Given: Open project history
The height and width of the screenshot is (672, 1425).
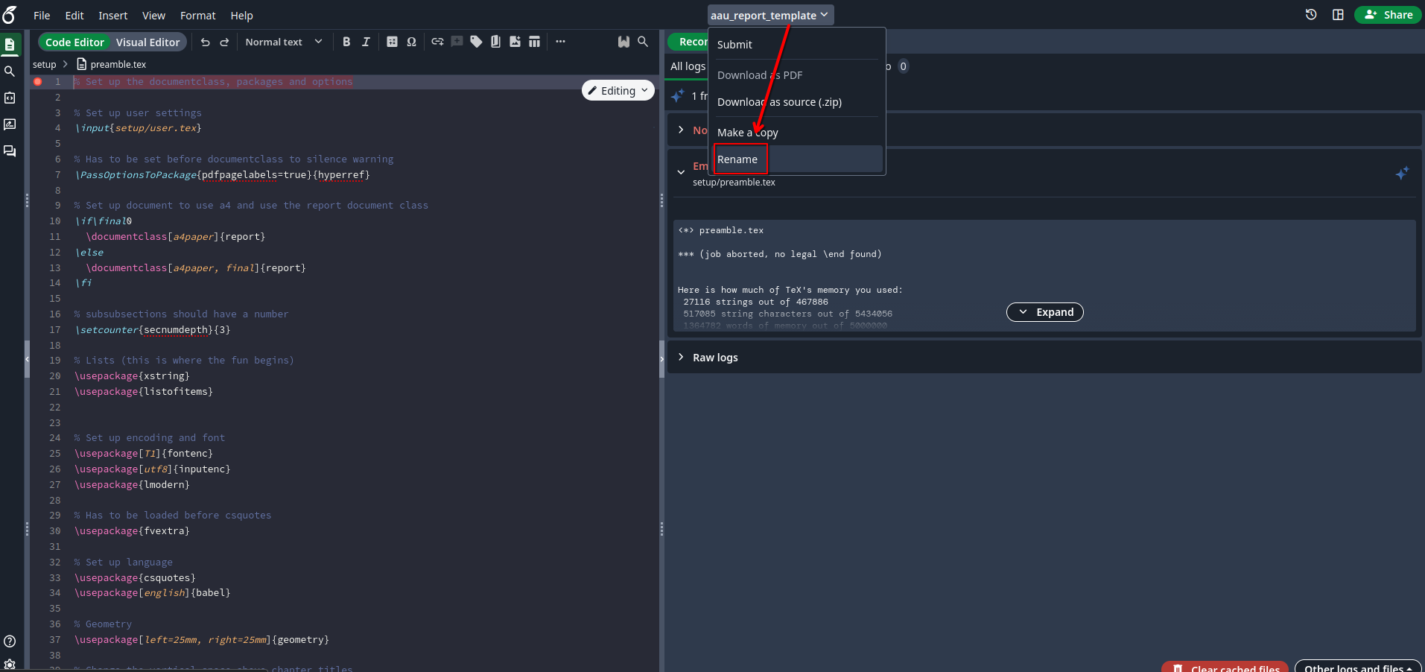Looking at the screenshot, I should tap(1311, 15).
